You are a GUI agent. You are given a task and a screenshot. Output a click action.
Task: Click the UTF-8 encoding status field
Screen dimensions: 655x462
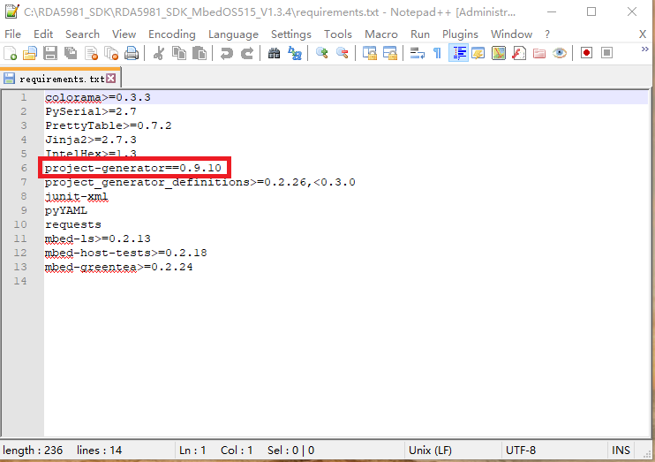521,451
